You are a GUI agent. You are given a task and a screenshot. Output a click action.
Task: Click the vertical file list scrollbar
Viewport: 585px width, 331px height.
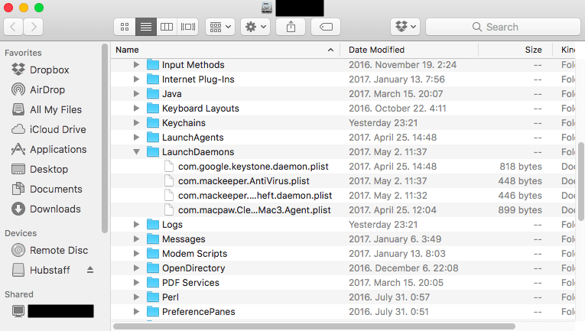(581, 181)
